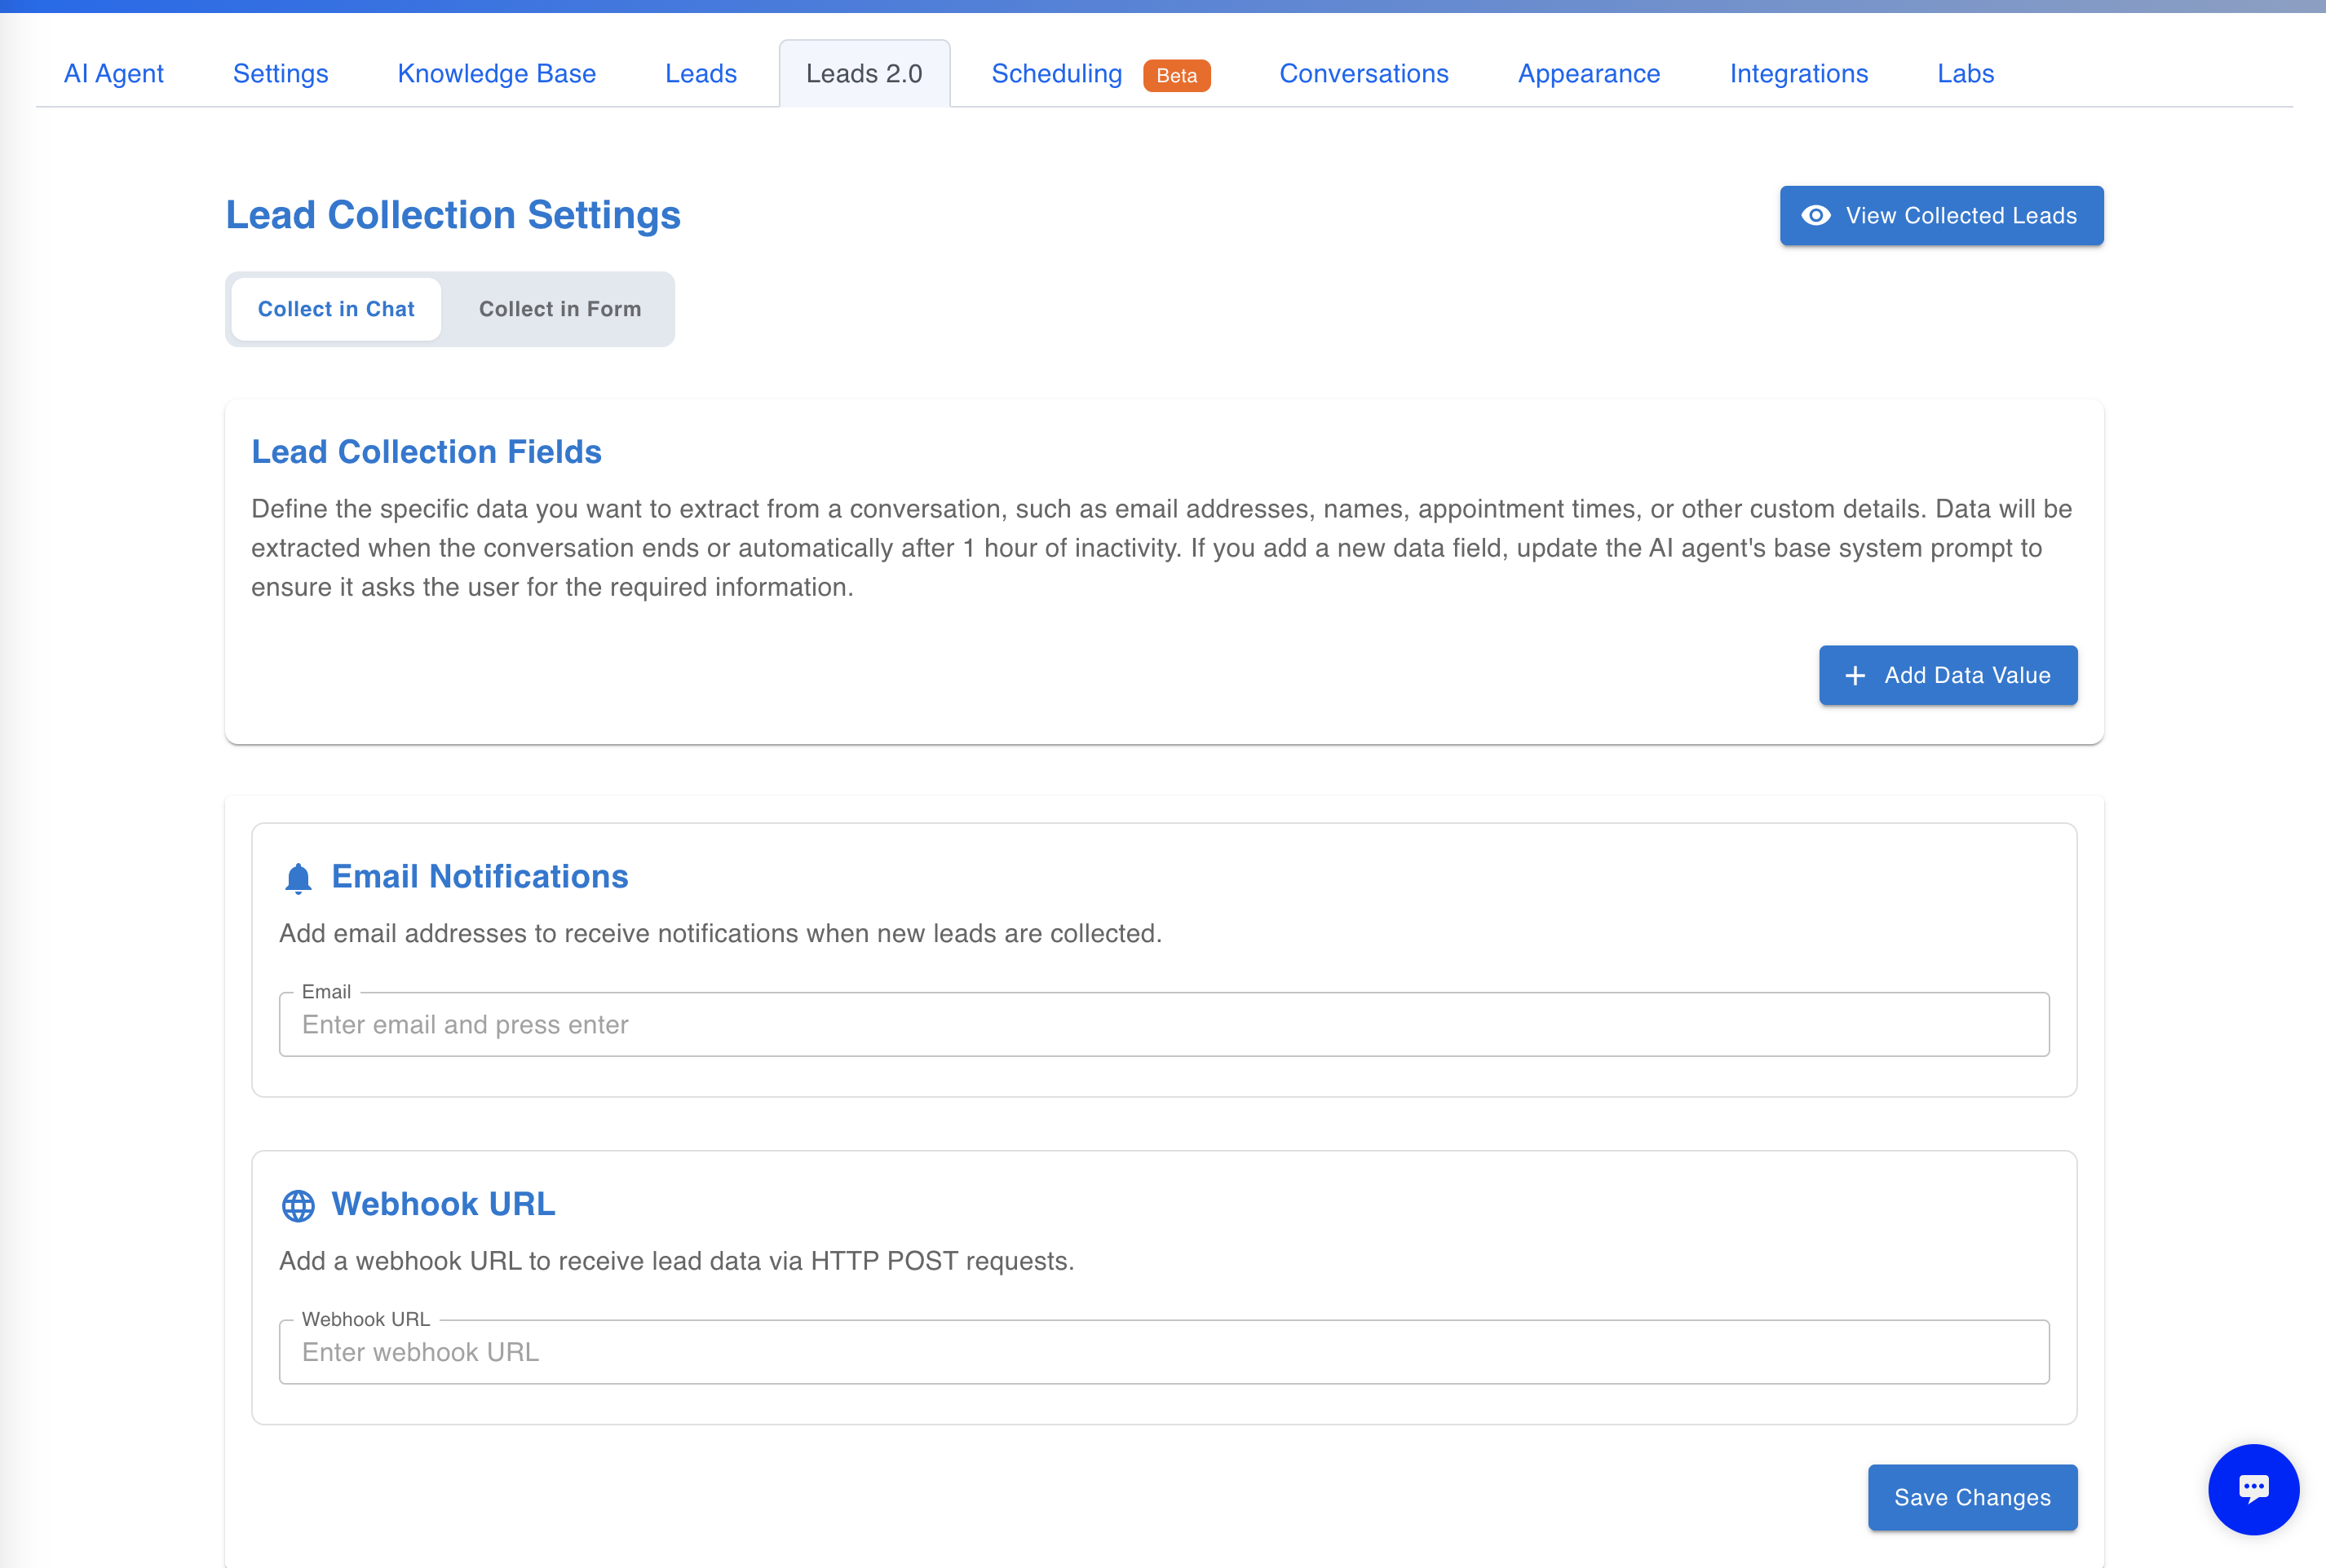Viewport: 2326px width, 1568px height.
Task: Open the chat widget bubble
Action: click(2253, 1489)
